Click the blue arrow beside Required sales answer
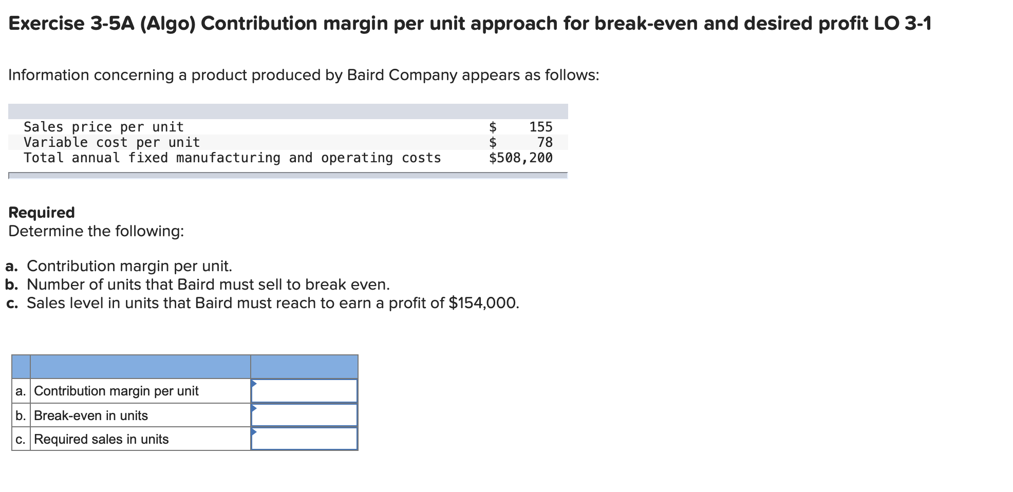This screenshot has width=1013, height=492. [253, 433]
